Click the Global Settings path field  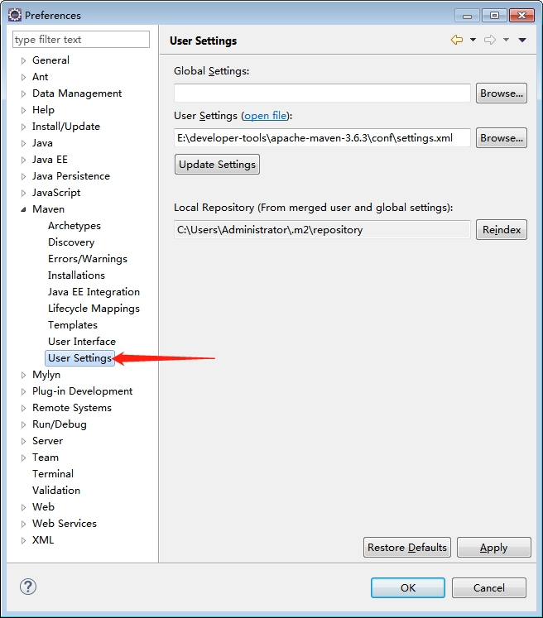322,93
